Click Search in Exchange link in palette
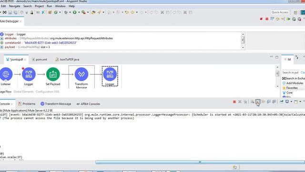The width and height of the screenshot is (305, 172). pyautogui.click(x=294, y=78)
